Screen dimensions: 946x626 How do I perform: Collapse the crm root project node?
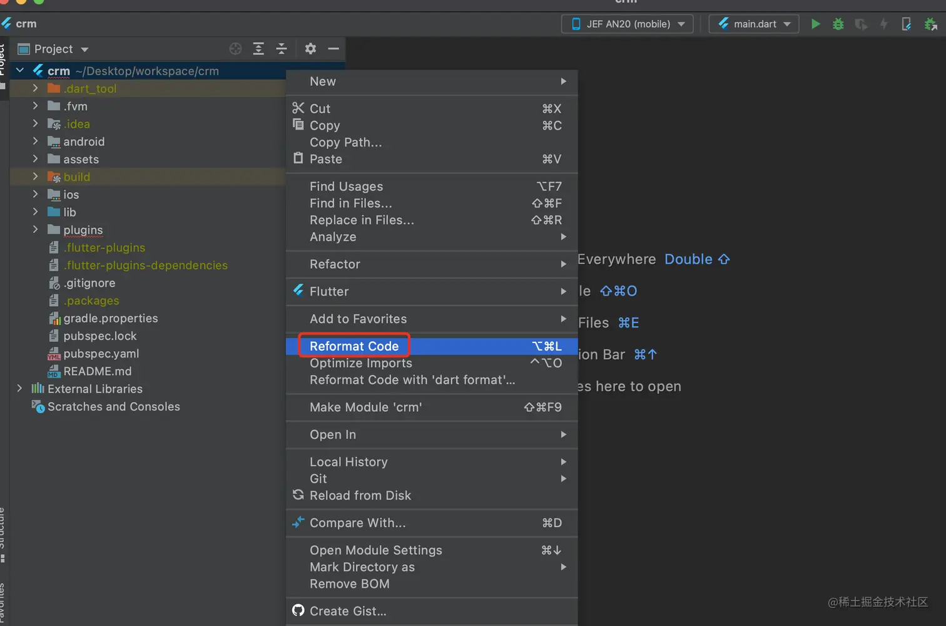point(20,71)
